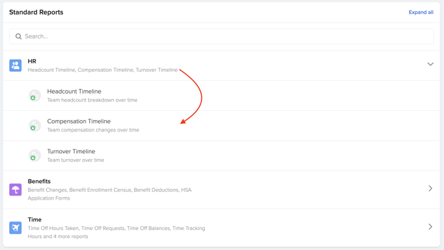Viewport: 444px width, 250px height.
Task: Collapse the HR section chevron
Action: (x=430, y=64)
